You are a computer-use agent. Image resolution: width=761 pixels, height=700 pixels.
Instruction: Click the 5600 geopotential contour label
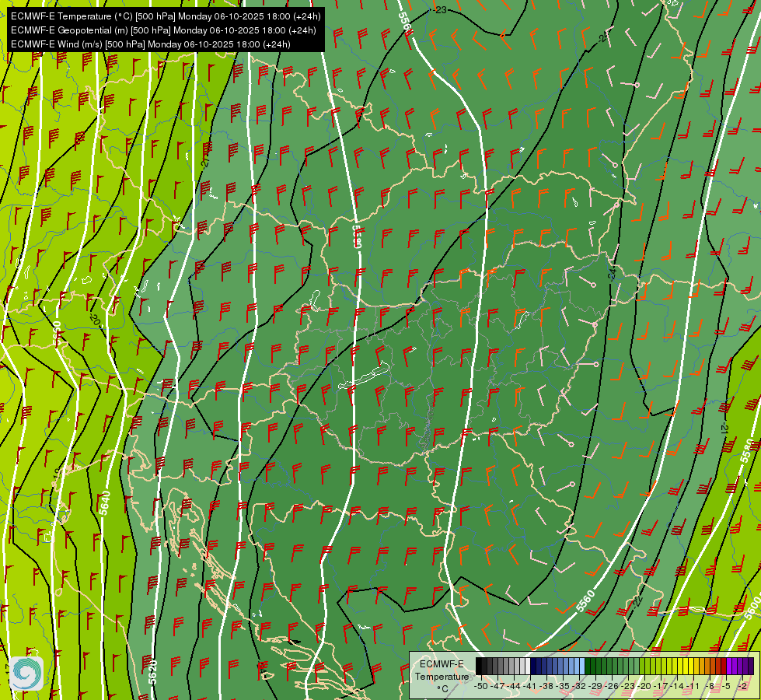point(752,607)
